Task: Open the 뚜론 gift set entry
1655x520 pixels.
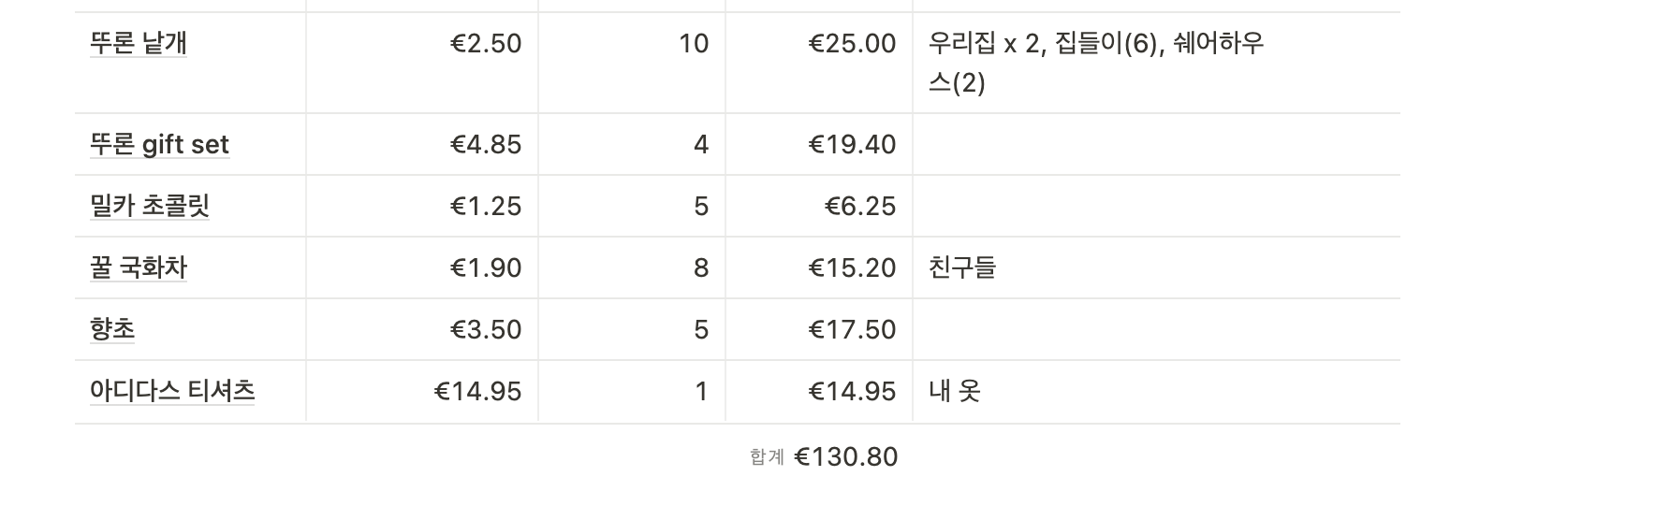Action: click(x=159, y=145)
